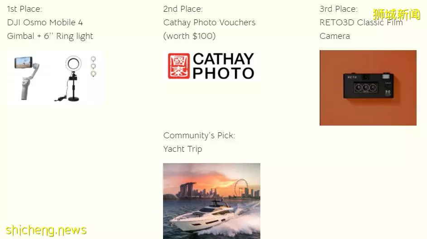Click the 3rd Place heading
This screenshot has width=427, height=239.
point(339,9)
